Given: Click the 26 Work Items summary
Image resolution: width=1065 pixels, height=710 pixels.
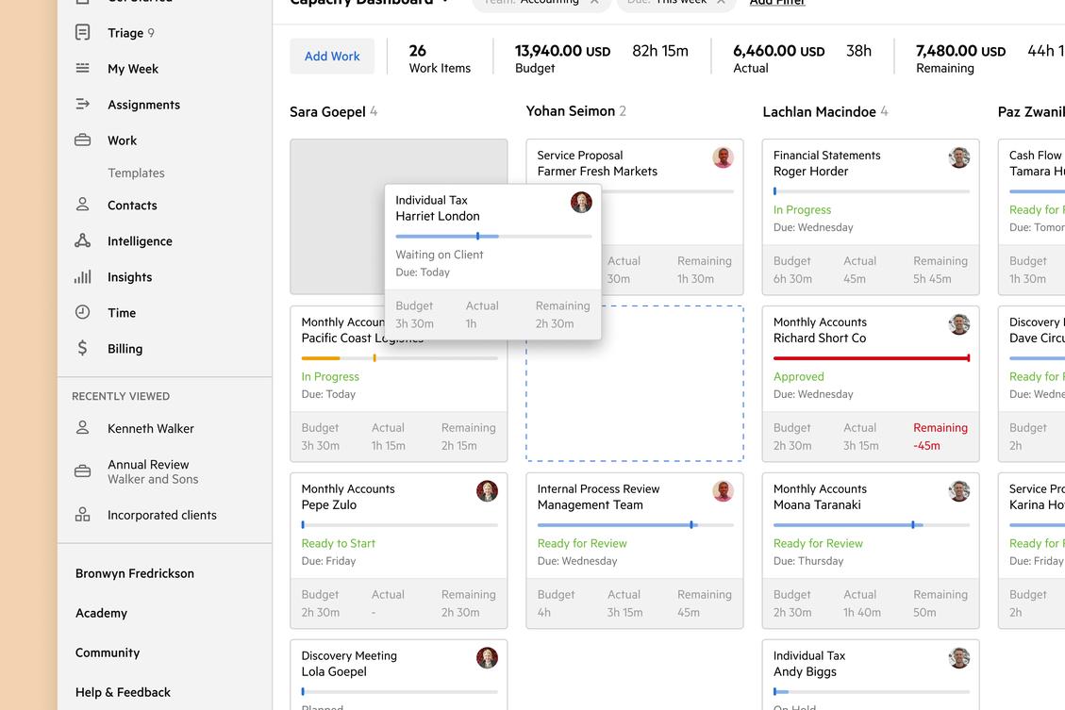Looking at the screenshot, I should tap(440, 59).
